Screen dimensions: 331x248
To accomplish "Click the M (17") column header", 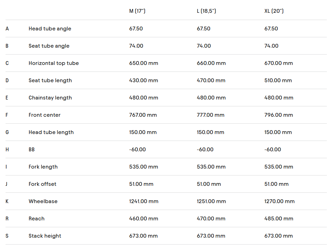I will (137, 11).
